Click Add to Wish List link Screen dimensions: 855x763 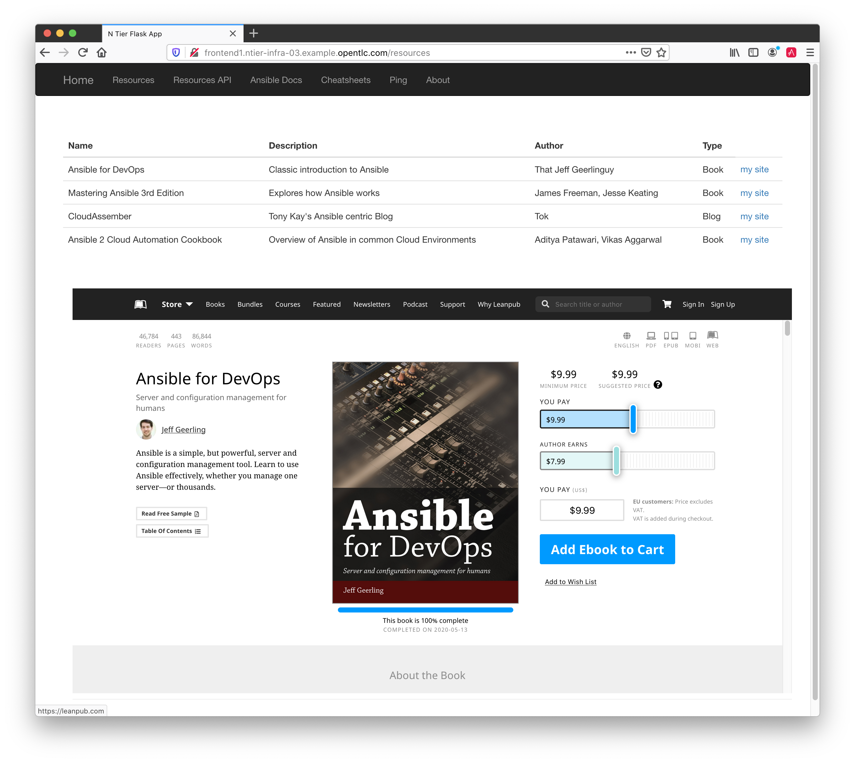point(570,582)
